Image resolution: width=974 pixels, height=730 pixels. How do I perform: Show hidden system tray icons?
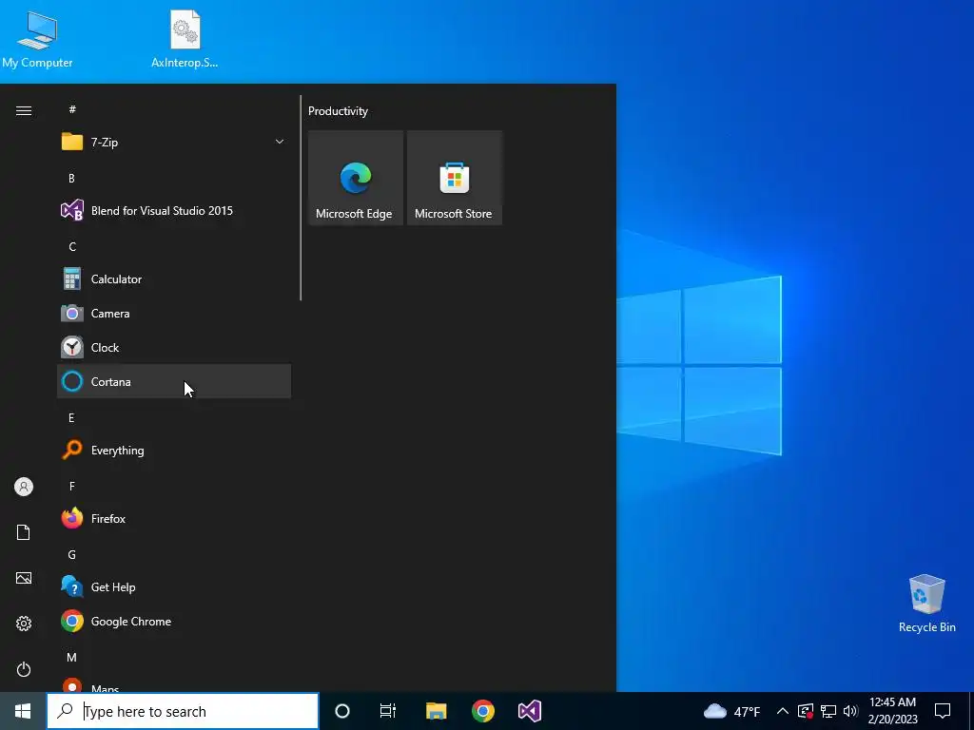(x=783, y=711)
